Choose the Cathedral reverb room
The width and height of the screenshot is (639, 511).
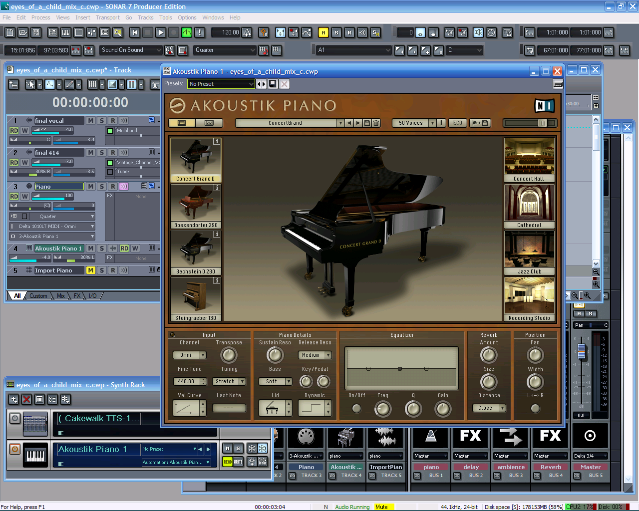point(529,207)
